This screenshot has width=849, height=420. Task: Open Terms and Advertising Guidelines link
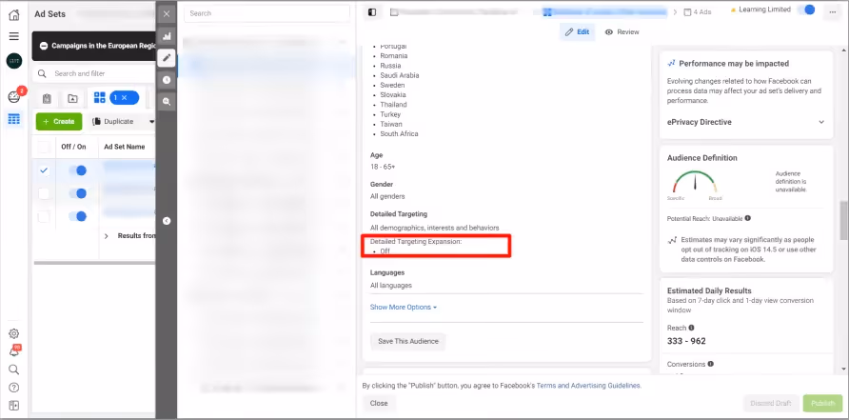588,386
